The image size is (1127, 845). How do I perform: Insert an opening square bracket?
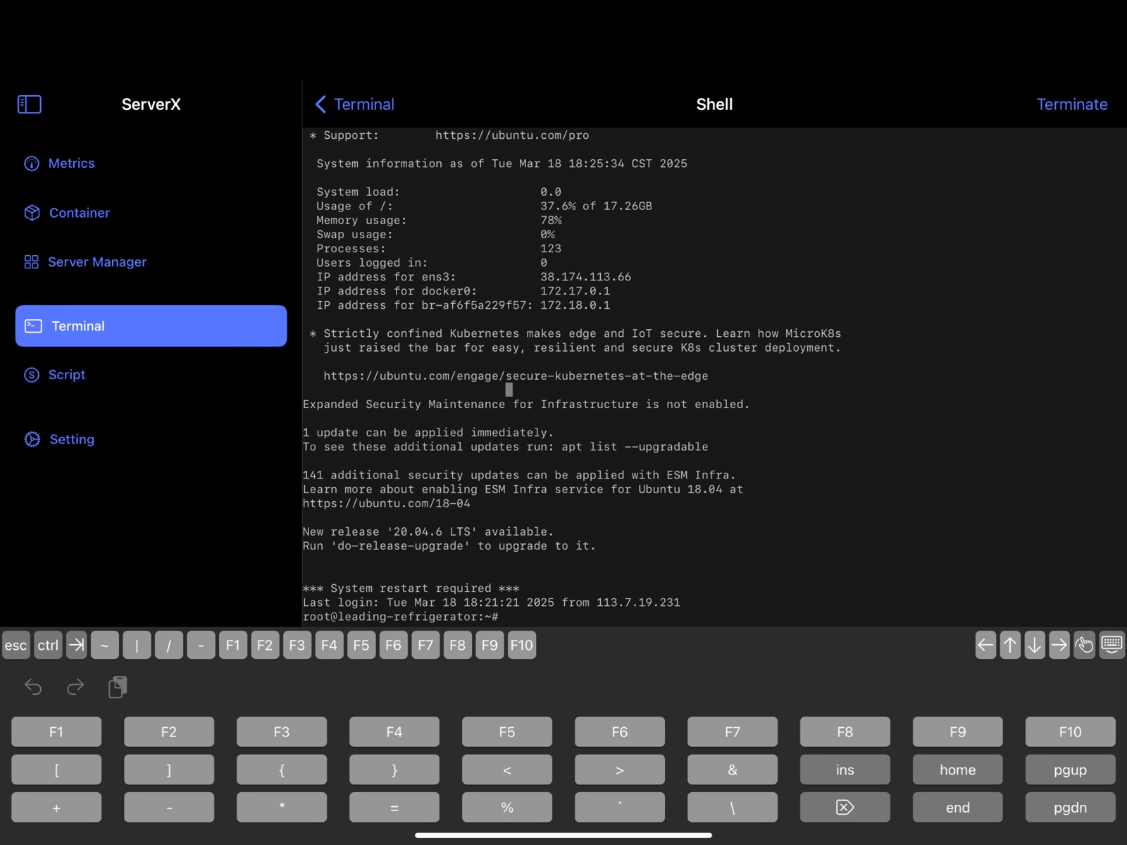(56, 770)
